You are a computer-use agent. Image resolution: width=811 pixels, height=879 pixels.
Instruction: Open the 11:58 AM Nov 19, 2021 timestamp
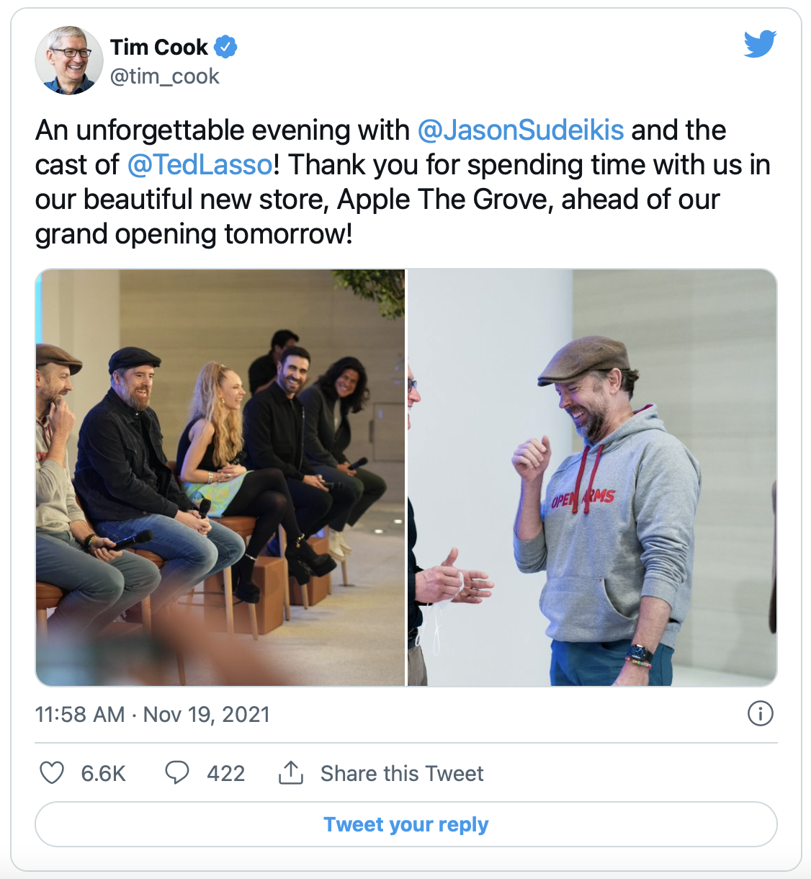click(153, 714)
